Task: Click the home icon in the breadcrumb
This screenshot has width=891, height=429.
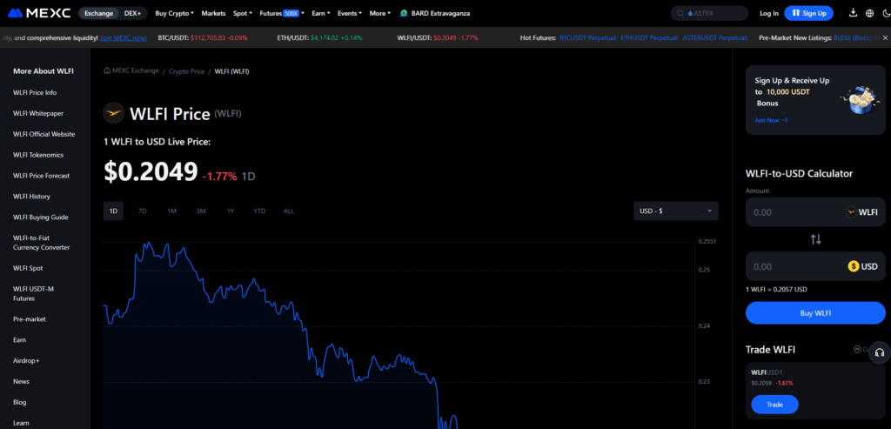Action: point(107,70)
